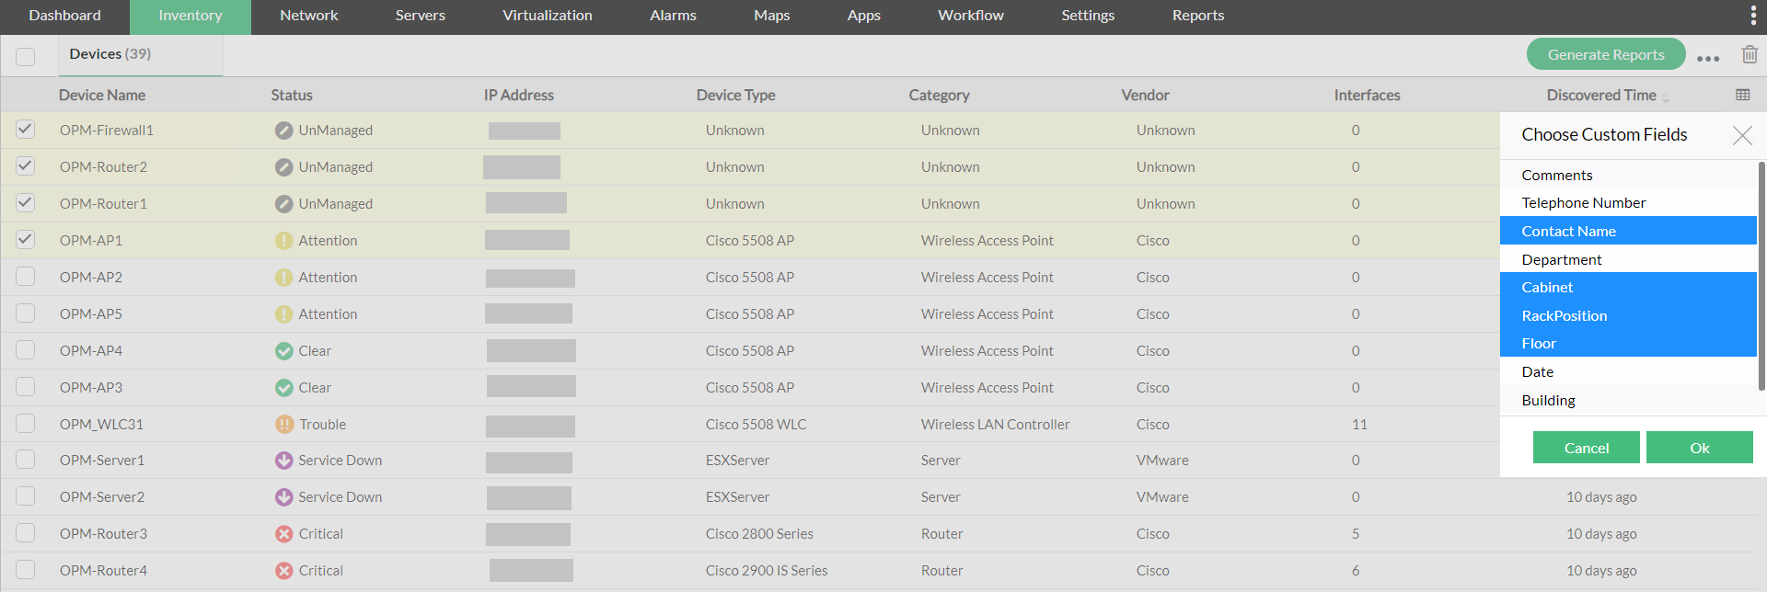Viewport: 1767px width, 592px height.
Task: Click the custom fields list scrollbar
Action: coord(1761,276)
